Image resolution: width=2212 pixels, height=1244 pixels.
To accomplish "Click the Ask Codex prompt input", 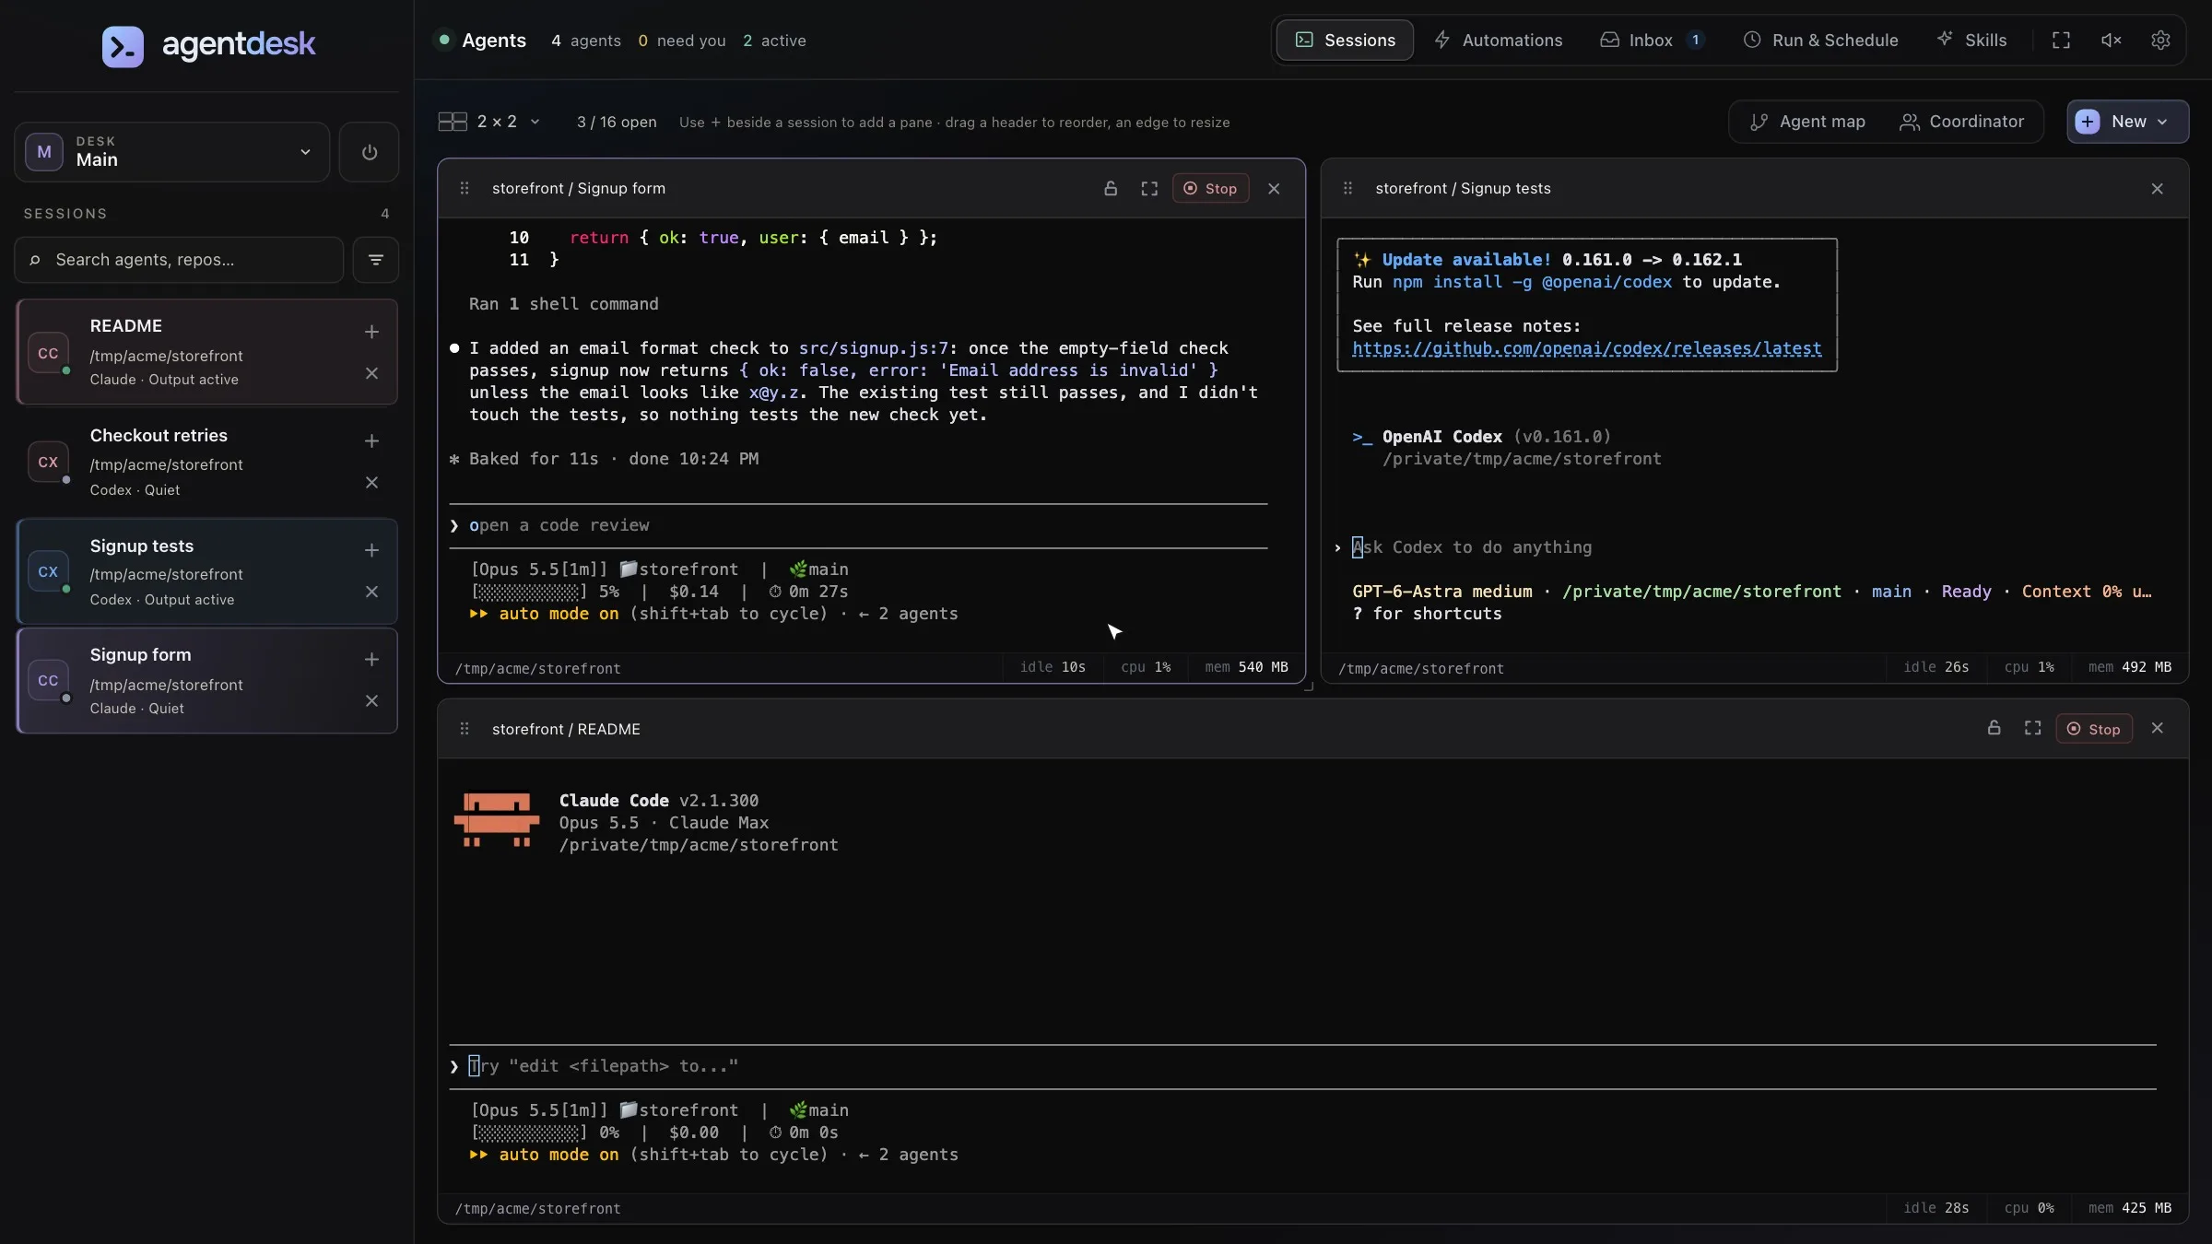I will pos(1472,547).
